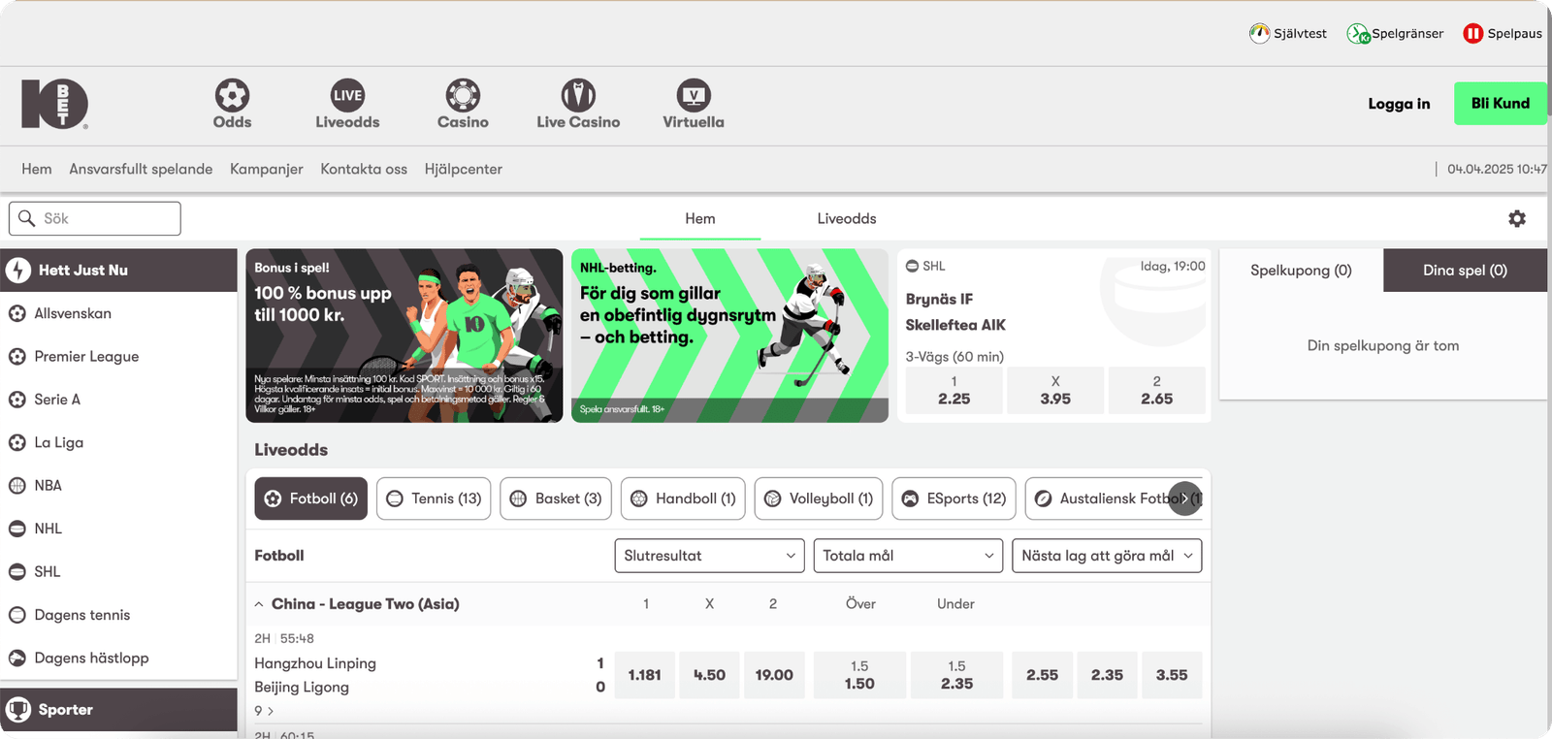The width and height of the screenshot is (1552, 739).
Task: Click the Sporter trophy icon
Action: (x=18, y=710)
